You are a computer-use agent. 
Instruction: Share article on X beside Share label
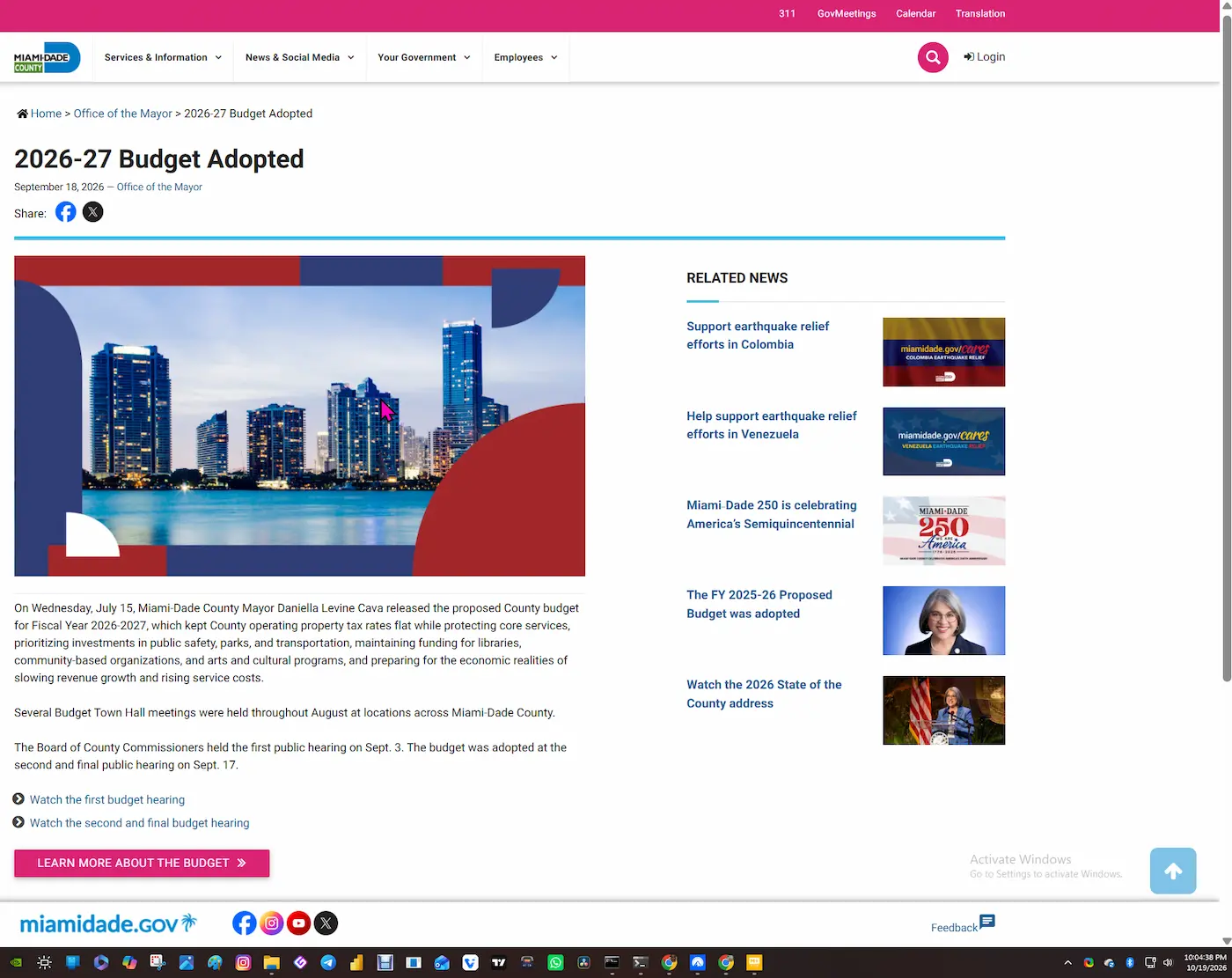[x=92, y=212]
